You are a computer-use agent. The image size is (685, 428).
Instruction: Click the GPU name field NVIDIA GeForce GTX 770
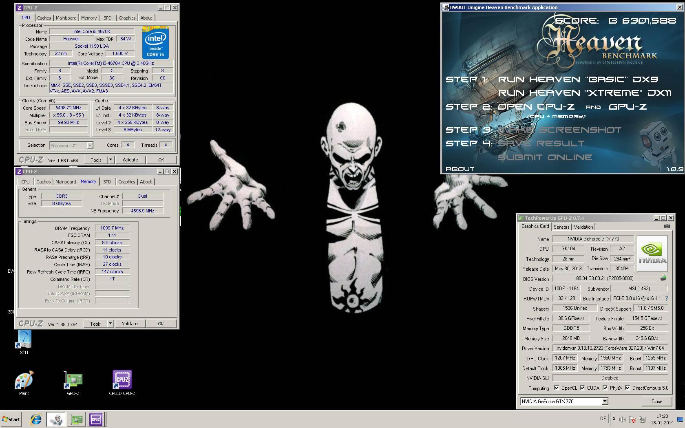click(x=593, y=239)
